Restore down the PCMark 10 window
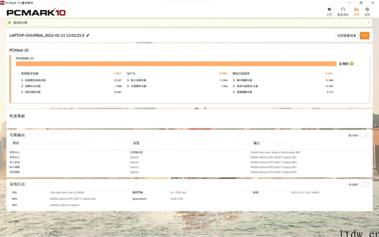 click(x=361, y=3)
